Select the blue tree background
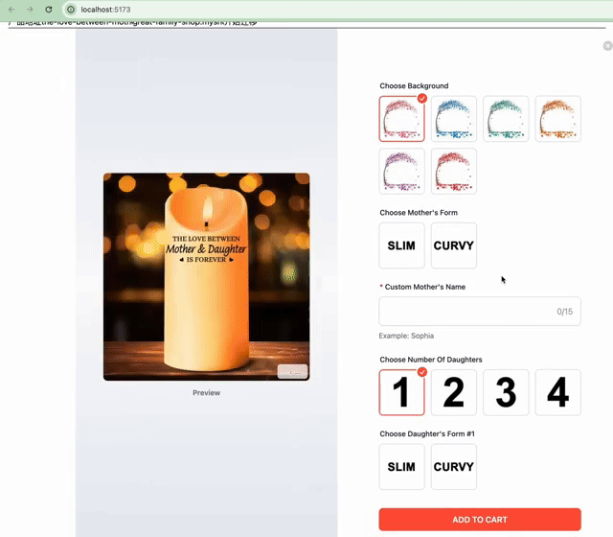Screen dimensions: 613x537 453,119
